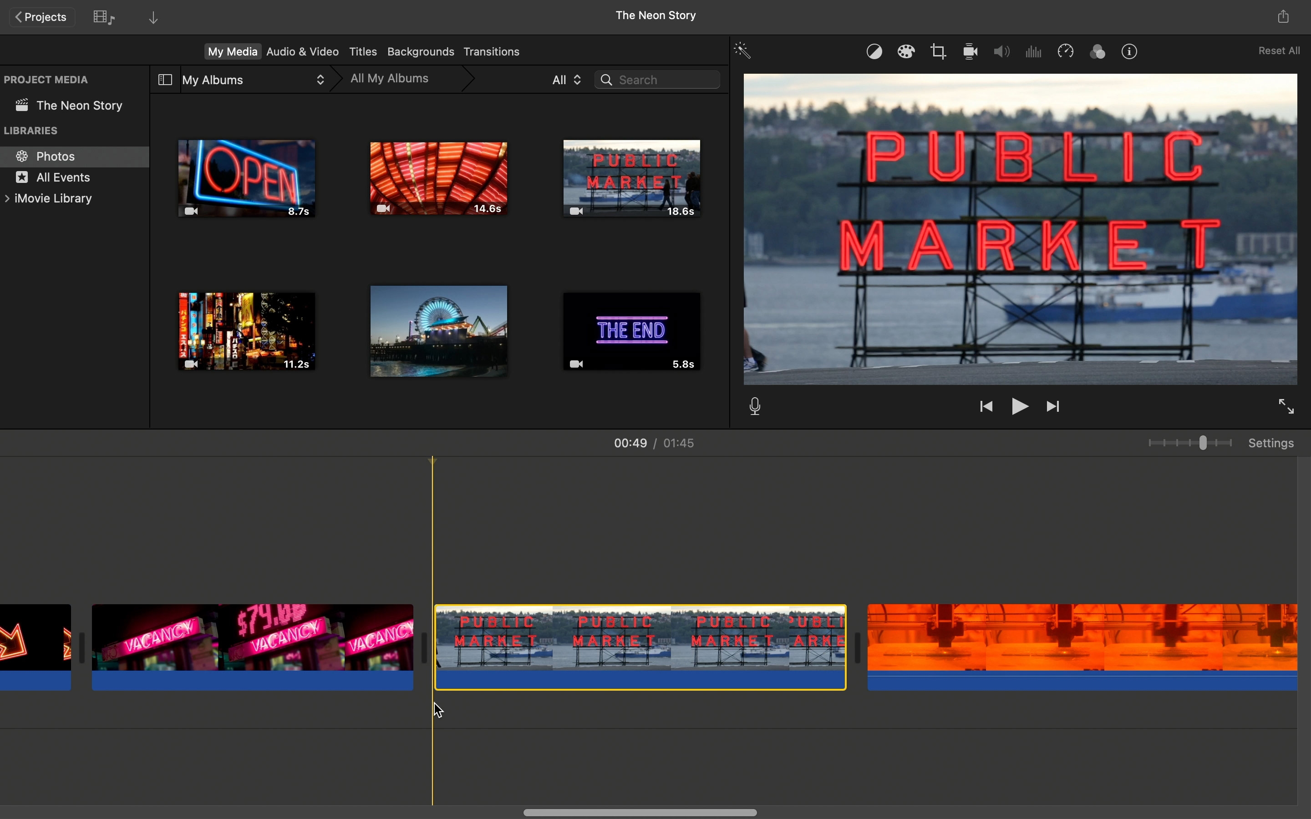Switch to Backgrounds tab
1311x819 pixels.
tap(421, 52)
